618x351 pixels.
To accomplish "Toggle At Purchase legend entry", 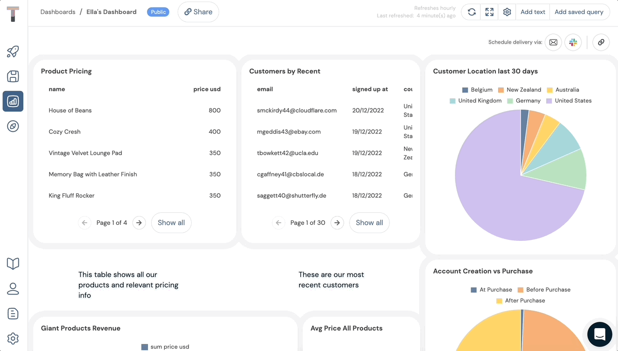I will pyautogui.click(x=491, y=290).
